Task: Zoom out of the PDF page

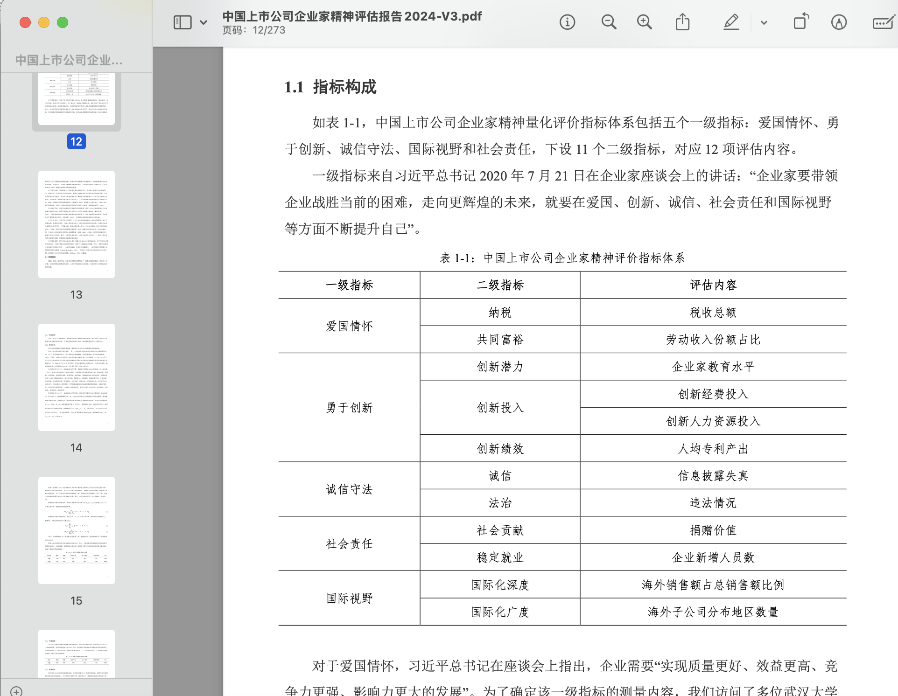Action: click(609, 22)
